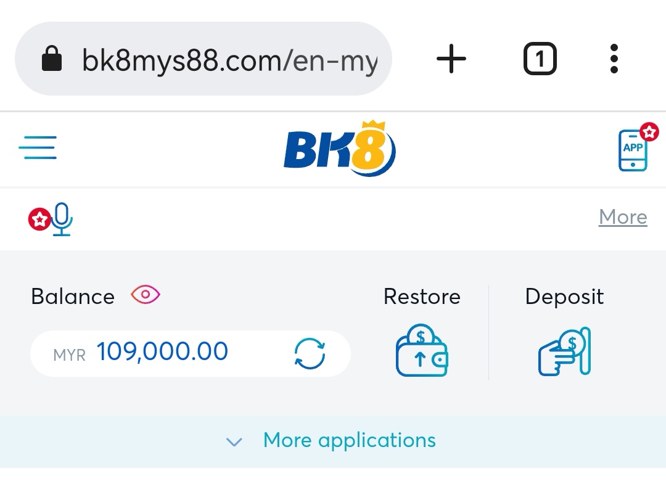Tap the MYR 109,000.00 balance amount
666x497 pixels.
coord(141,352)
